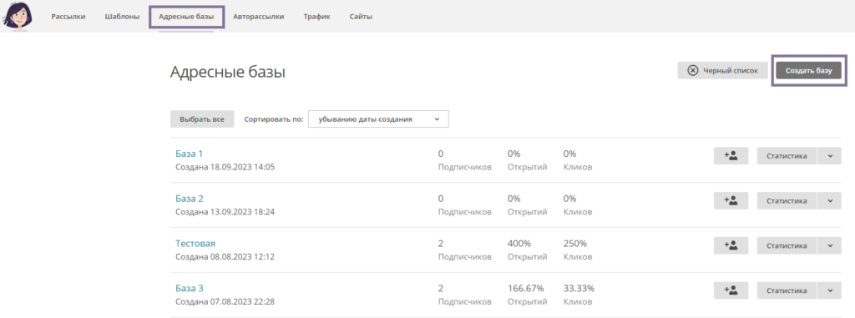The width and height of the screenshot is (855, 318).
Task: Expand actions arrow for База 1
Action: click(x=829, y=155)
